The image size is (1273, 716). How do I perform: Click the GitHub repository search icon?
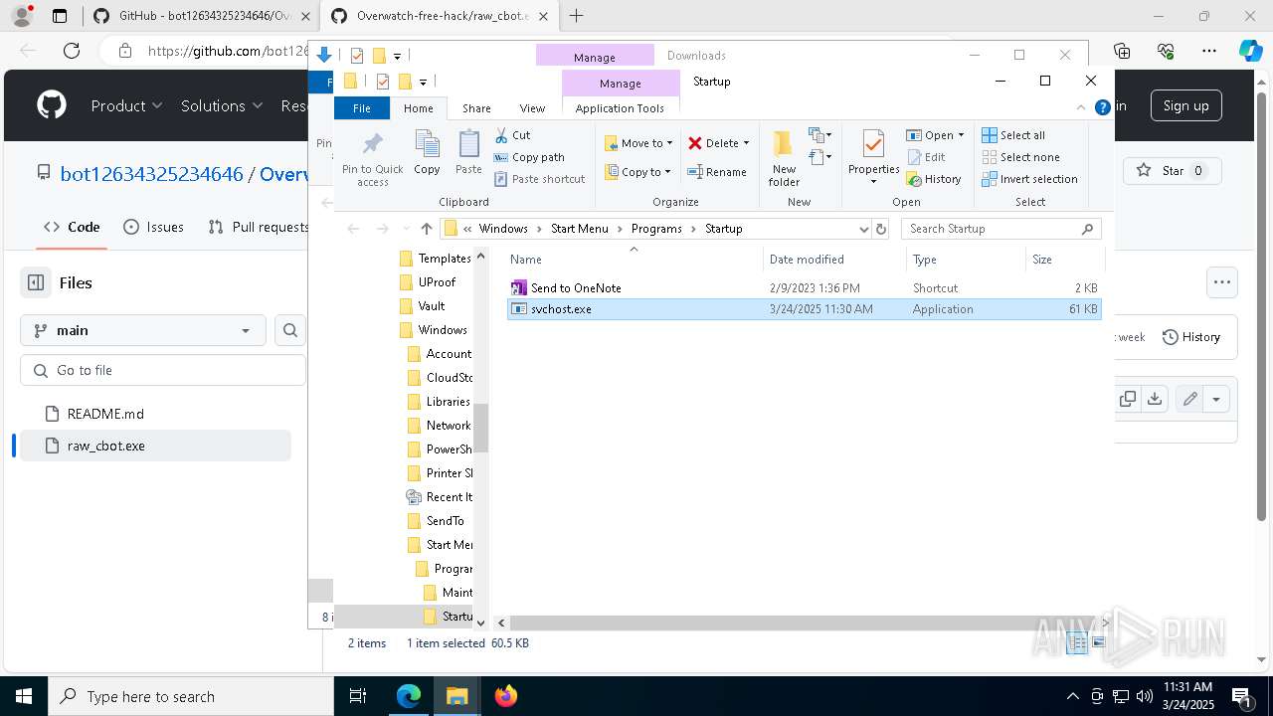tap(290, 330)
